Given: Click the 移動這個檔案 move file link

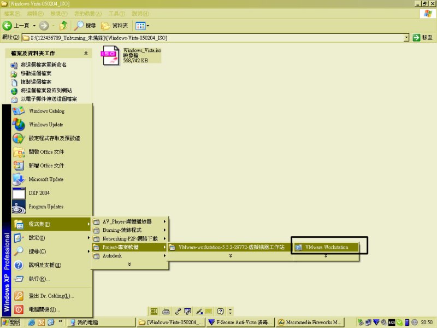Looking at the screenshot, I should click(x=36, y=73).
